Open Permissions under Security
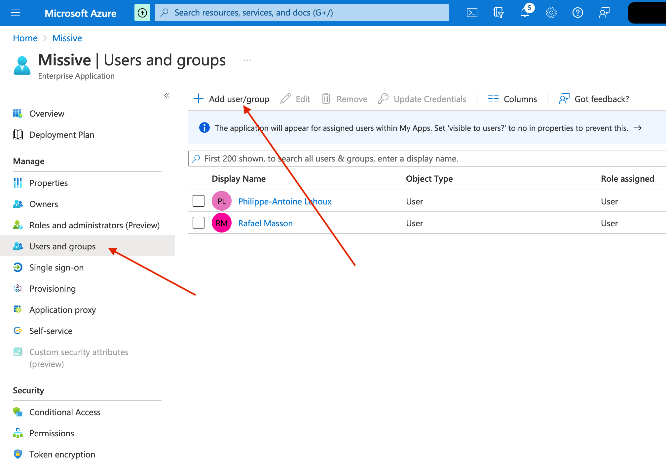The width and height of the screenshot is (666, 470). [x=52, y=433]
